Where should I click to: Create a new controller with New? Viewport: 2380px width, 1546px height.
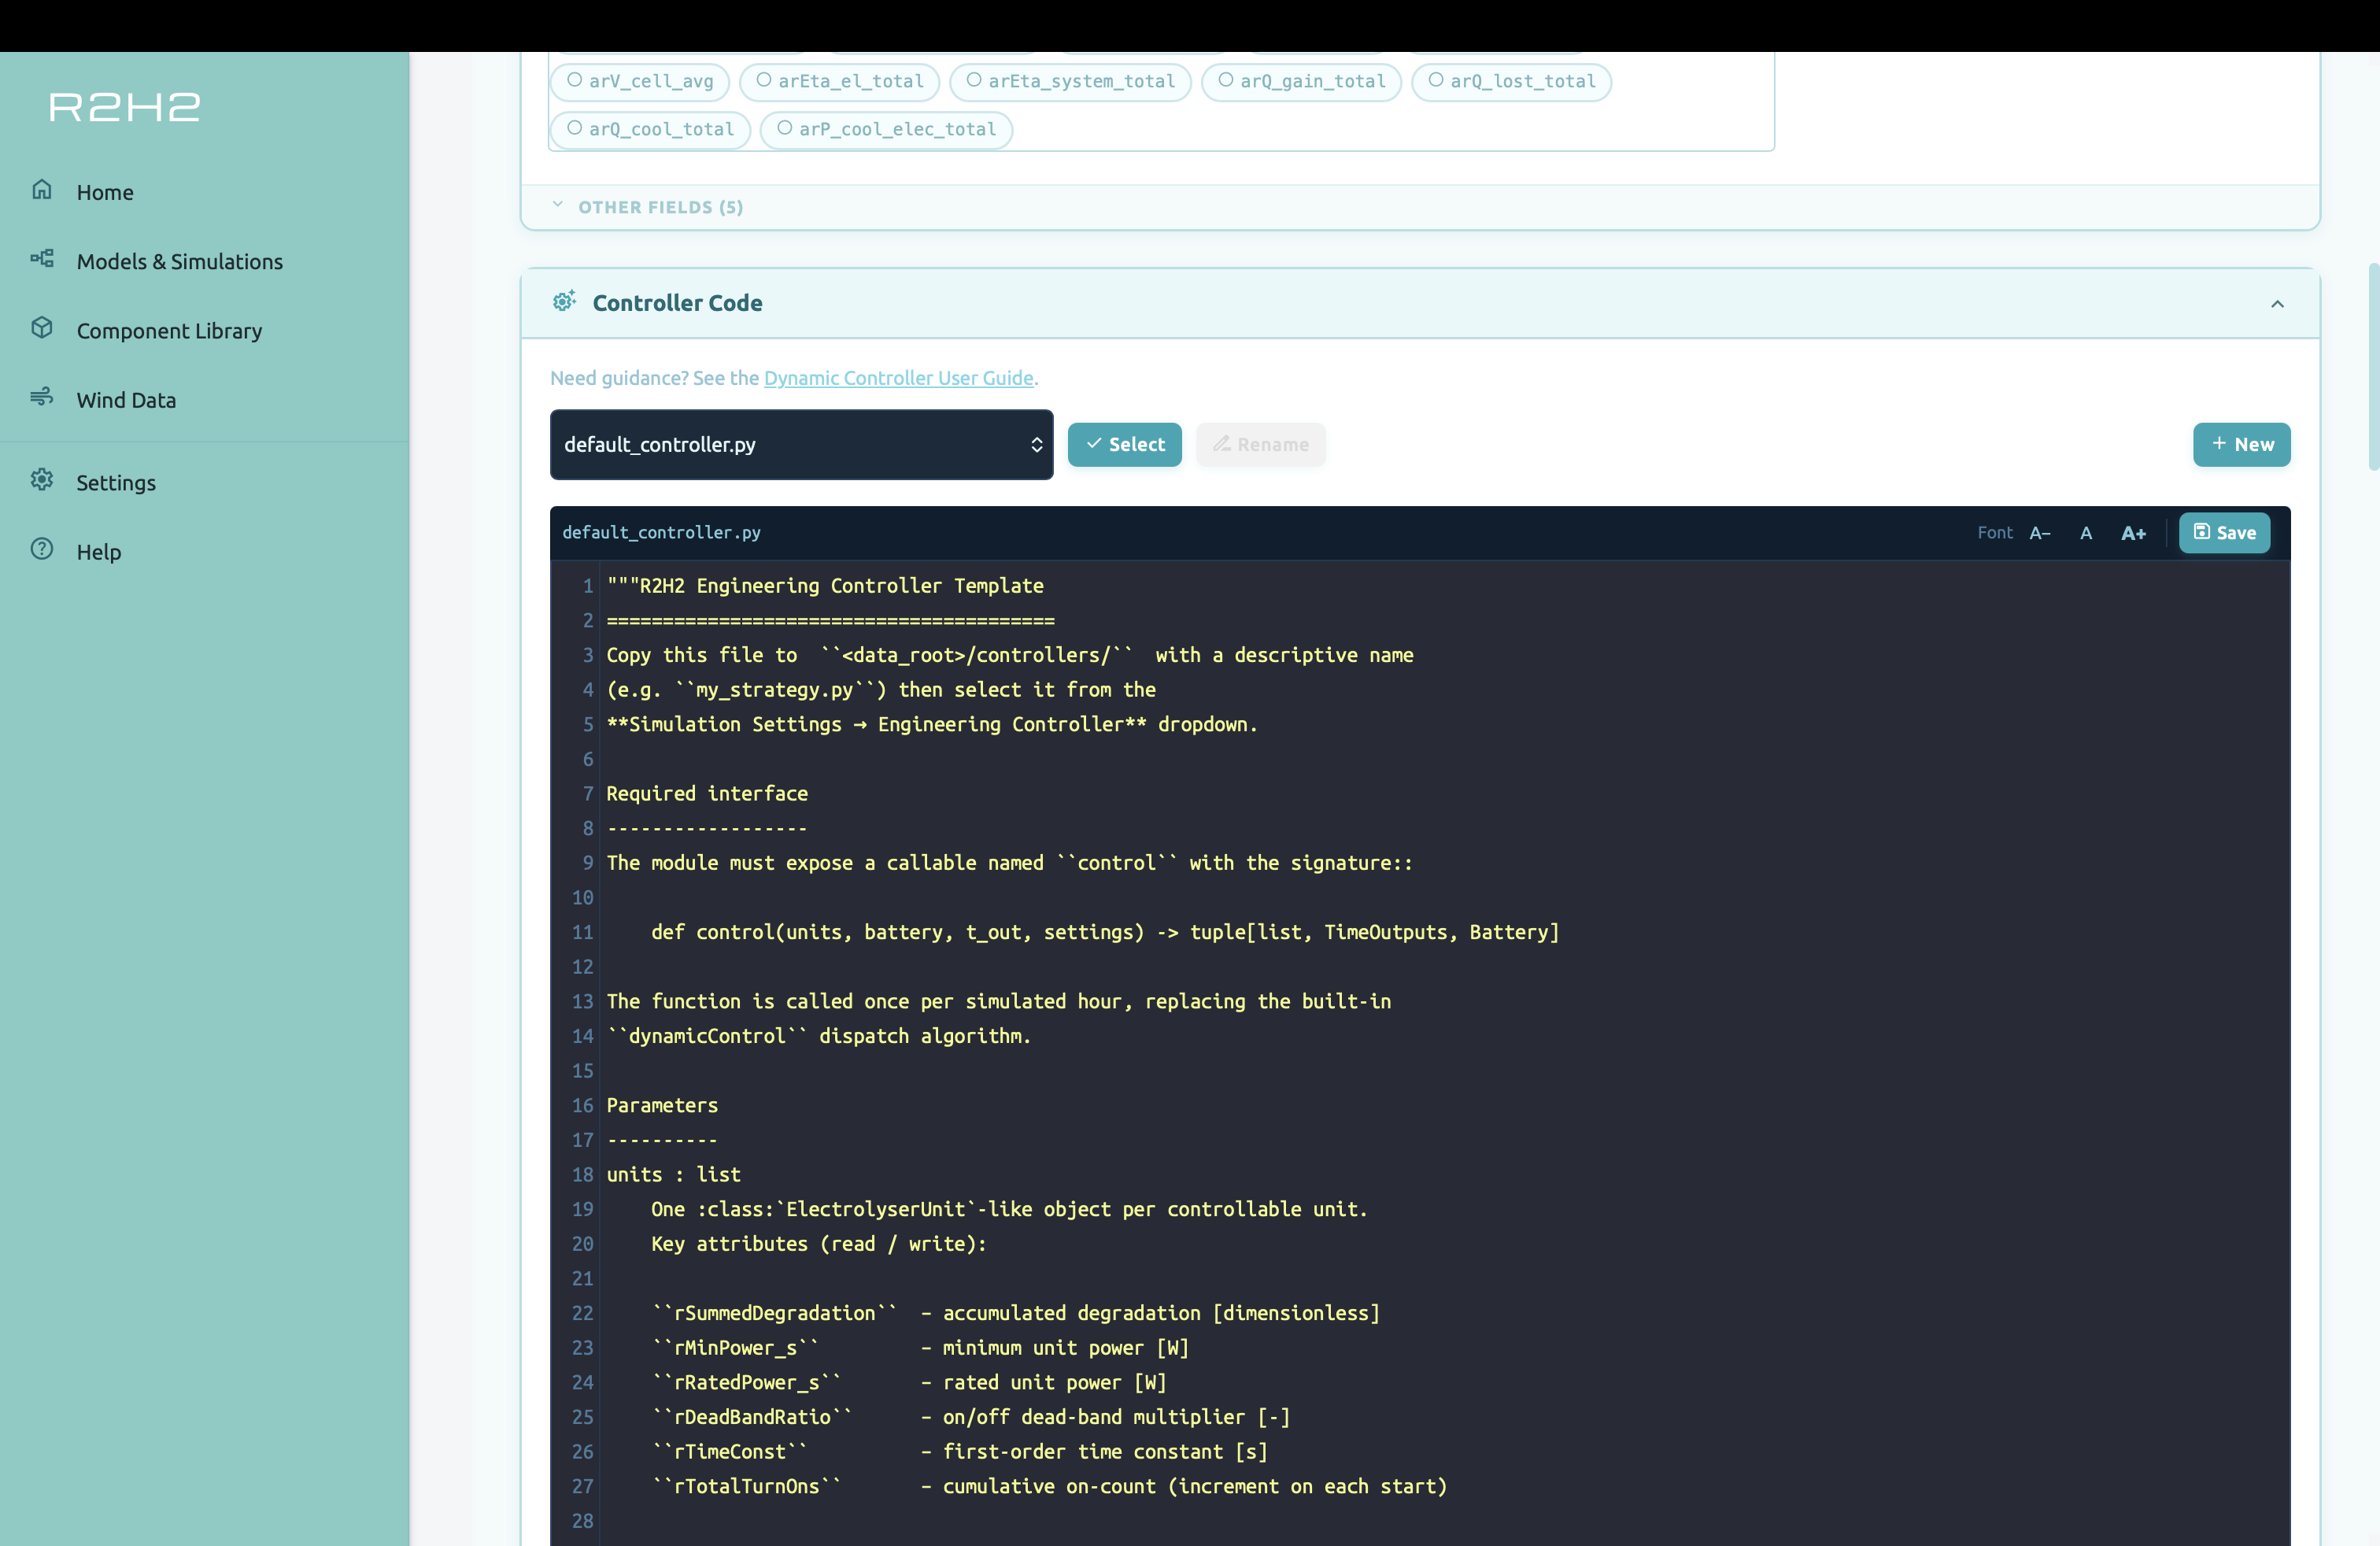point(2242,444)
